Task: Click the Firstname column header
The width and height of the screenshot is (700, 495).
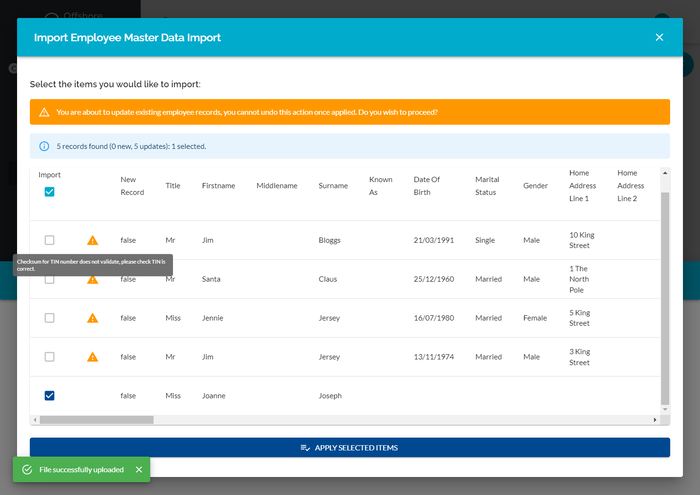Action: (x=218, y=186)
